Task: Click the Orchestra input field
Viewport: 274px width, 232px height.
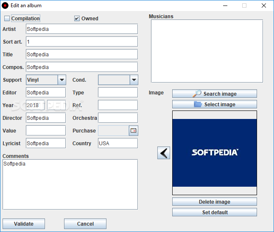Action: pos(118,118)
